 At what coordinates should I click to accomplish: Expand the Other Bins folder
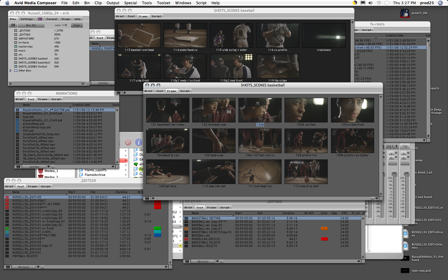click(11, 71)
